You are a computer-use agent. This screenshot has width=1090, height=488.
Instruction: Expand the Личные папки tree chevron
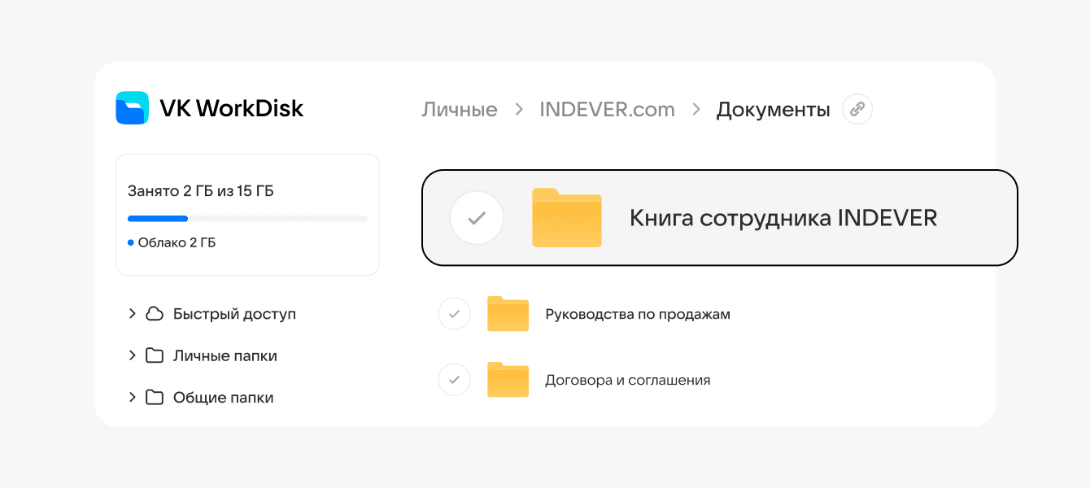pyautogui.click(x=132, y=355)
